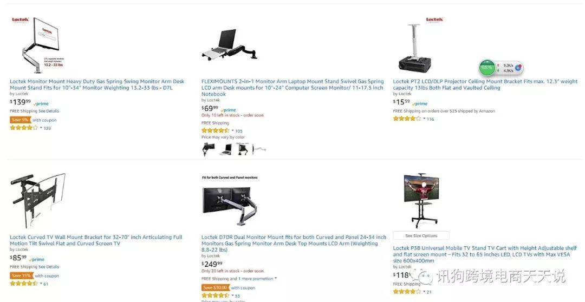Expand the '1 more promotion' dropdown arrow
The width and height of the screenshot is (585, 302).
click(276, 279)
